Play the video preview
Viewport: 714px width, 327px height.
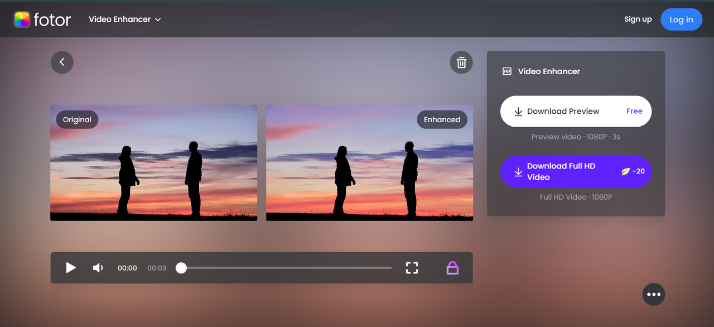(x=71, y=268)
